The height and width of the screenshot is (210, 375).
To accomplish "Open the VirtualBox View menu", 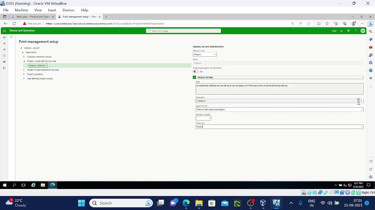I will 38,10.
